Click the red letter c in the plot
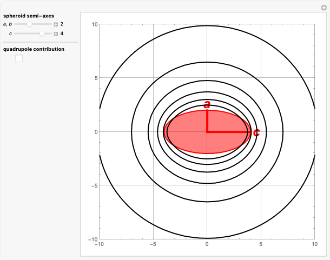The image size is (330, 260). click(x=256, y=132)
